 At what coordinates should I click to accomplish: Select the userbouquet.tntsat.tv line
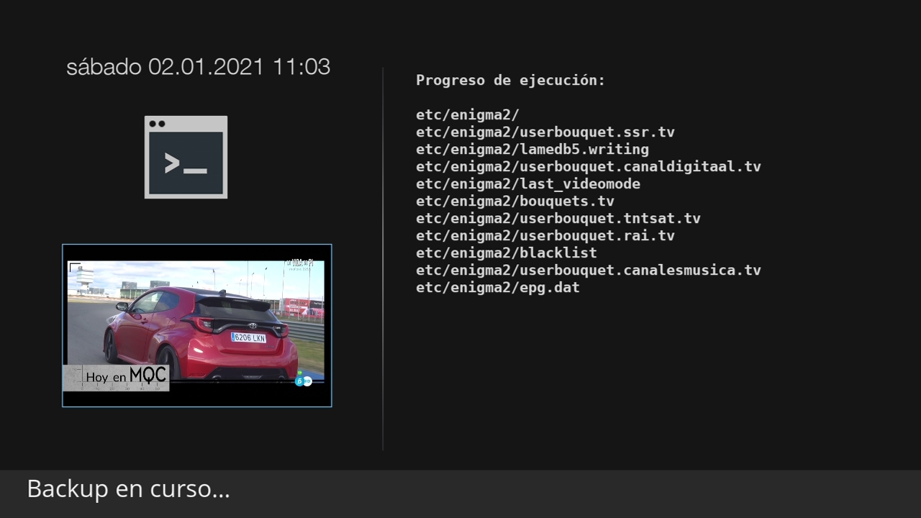coord(558,219)
